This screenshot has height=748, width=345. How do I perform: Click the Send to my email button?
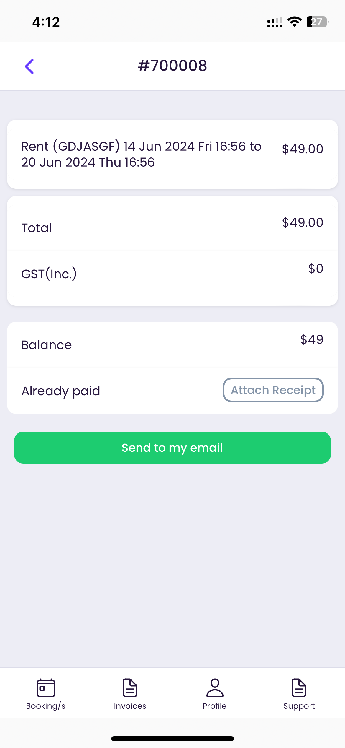[x=172, y=448]
